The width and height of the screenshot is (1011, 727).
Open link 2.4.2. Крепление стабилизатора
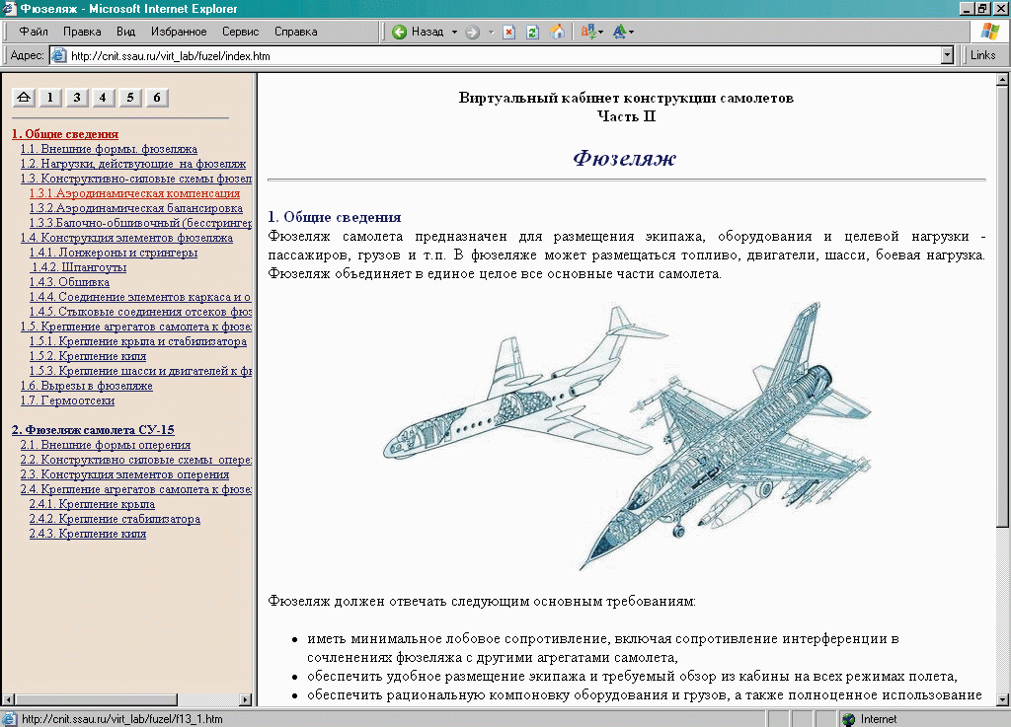pos(115,519)
